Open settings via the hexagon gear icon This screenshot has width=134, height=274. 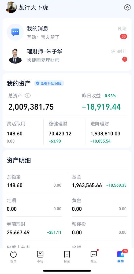(127, 7)
